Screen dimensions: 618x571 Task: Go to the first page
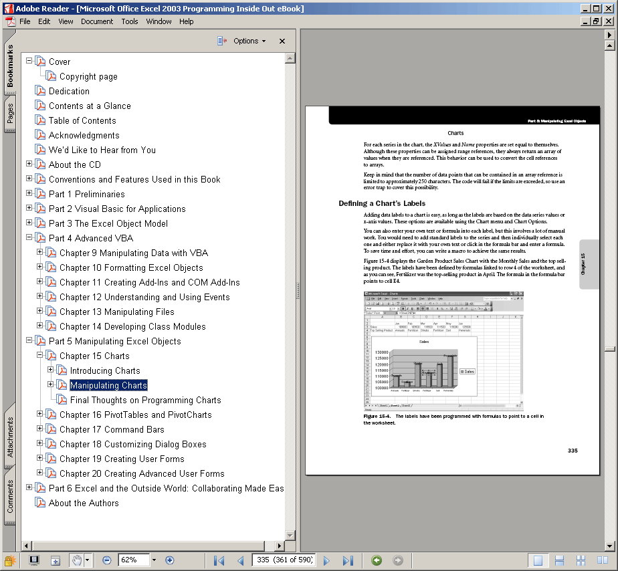(219, 560)
